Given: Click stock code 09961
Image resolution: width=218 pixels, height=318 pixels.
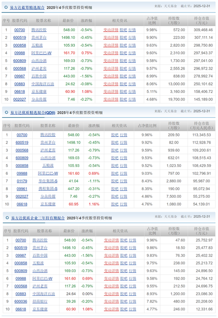Looking at the screenshot, I should point(22,189).
